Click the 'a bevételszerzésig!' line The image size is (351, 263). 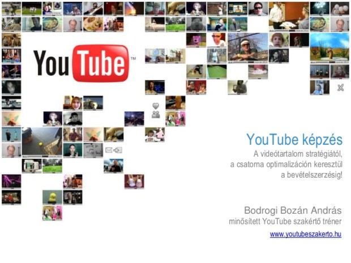pos(311,175)
